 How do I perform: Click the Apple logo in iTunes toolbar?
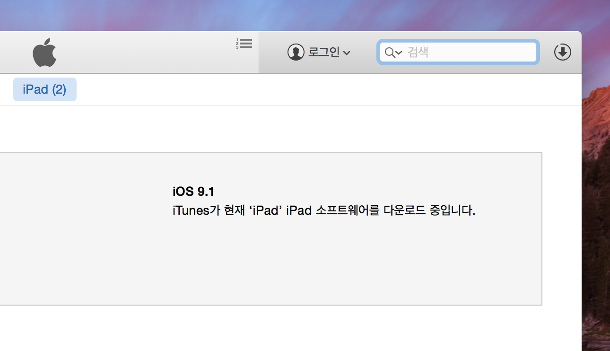tap(44, 53)
